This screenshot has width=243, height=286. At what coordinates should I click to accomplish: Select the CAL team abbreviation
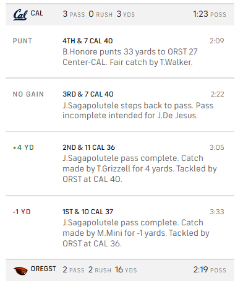(37, 13)
